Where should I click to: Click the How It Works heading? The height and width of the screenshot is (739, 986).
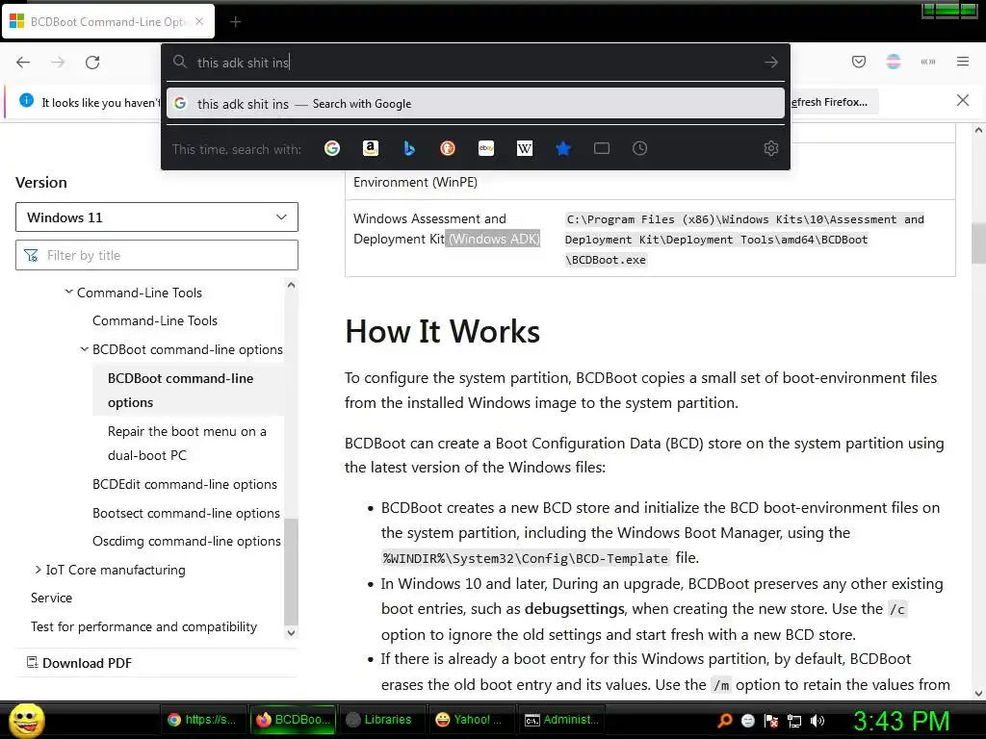442,331
